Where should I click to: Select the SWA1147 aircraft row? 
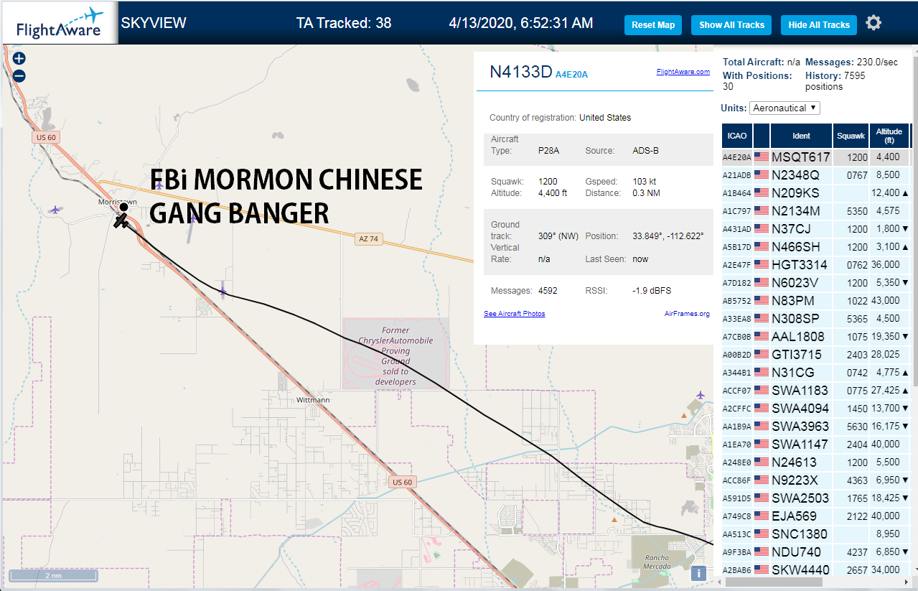pos(816,444)
